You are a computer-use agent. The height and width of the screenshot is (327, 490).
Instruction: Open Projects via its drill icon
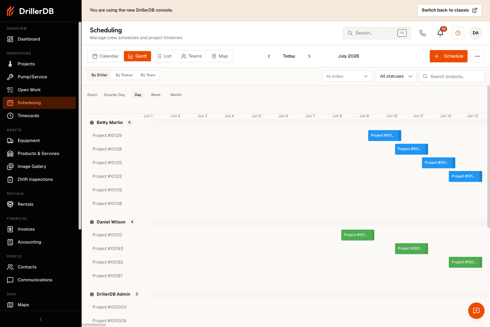(x=10, y=64)
